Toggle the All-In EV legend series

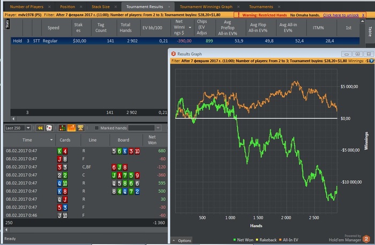pos(288,240)
